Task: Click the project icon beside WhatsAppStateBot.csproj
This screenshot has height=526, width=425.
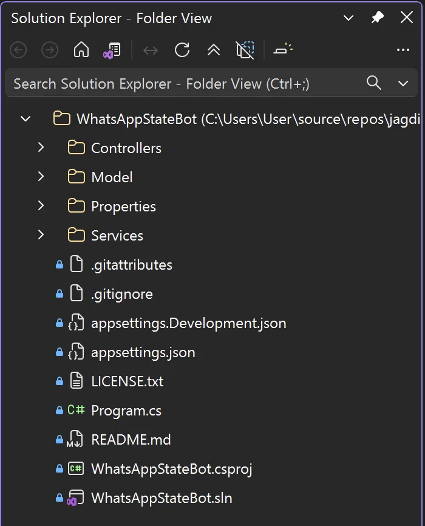Action: 76,468
